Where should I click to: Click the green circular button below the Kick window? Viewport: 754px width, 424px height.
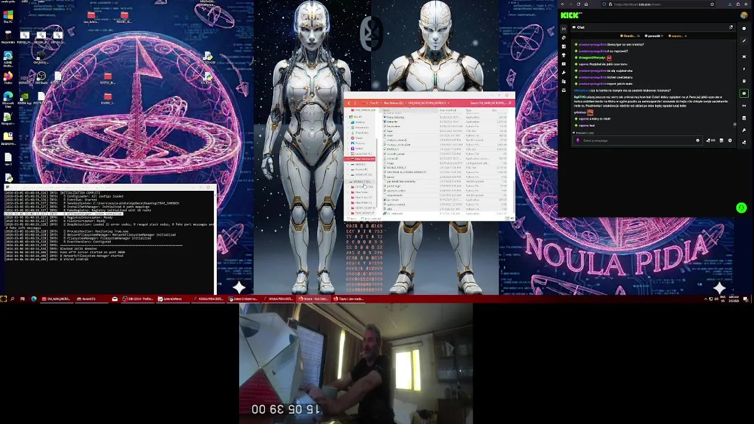[741, 207]
